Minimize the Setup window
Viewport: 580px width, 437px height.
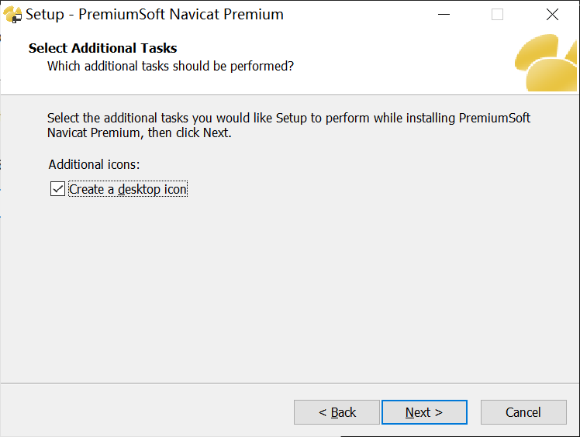point(443,15)
